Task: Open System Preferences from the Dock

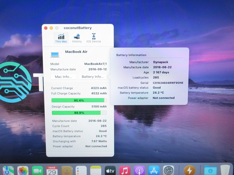Action: [168, 171]
